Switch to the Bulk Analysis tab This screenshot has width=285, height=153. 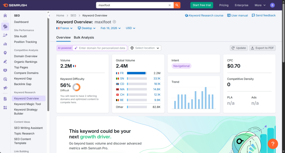pyautogui.click(x=84, y=37)
